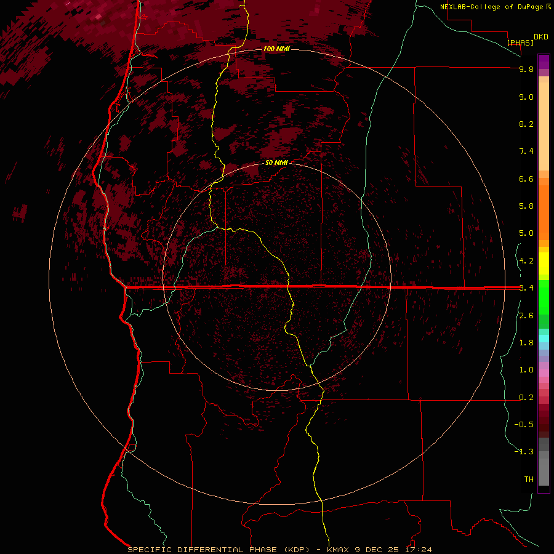554x554 pixels.
Task: Click the 100 NMI range ring label
Action: point(276,49)
